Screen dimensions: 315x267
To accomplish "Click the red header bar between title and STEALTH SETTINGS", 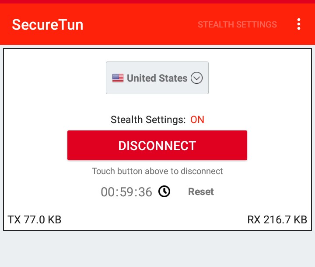I will (x=140, y=24).
